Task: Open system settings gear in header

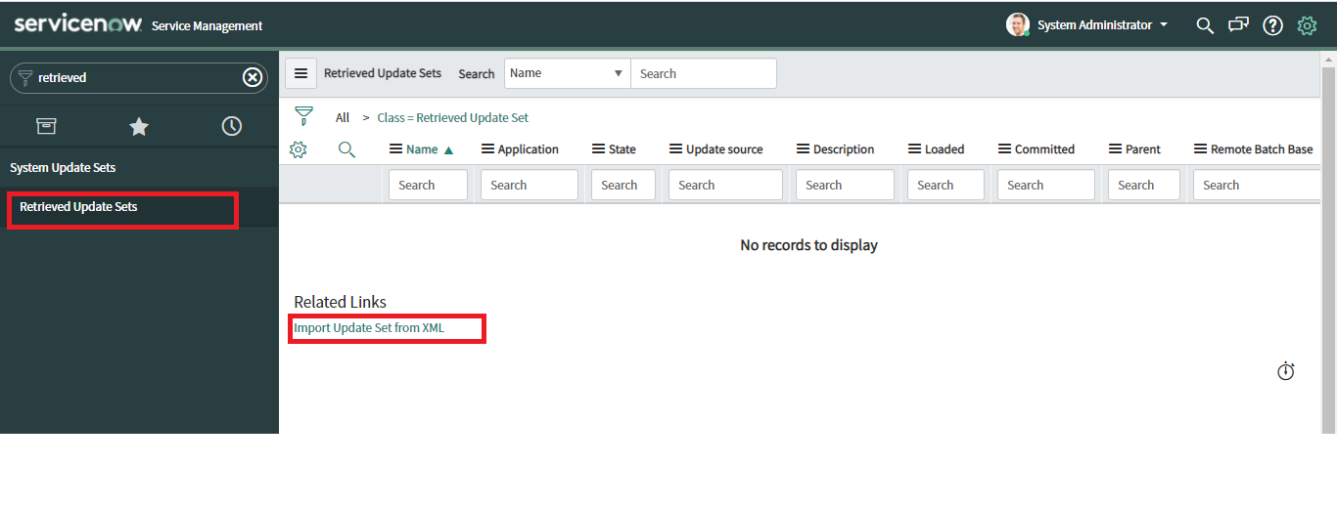Action: click(x=1307, y=25)
